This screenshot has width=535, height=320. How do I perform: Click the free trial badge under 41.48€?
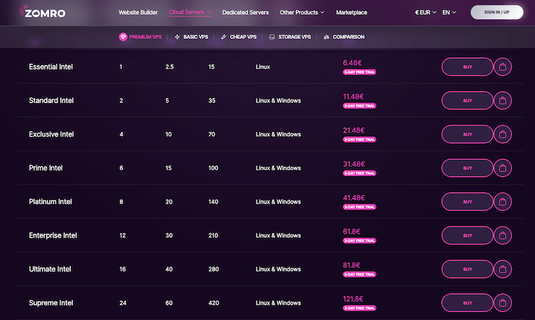click(359, 207)
